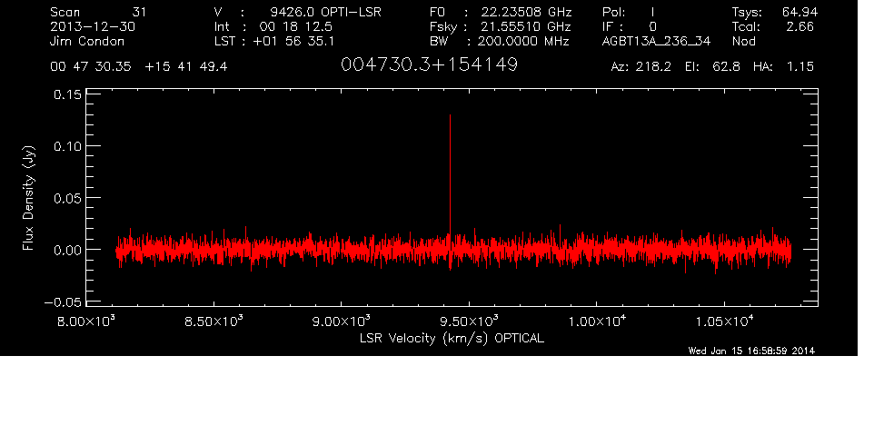Select the date 2013-12-30

click(x=93, y=26)
